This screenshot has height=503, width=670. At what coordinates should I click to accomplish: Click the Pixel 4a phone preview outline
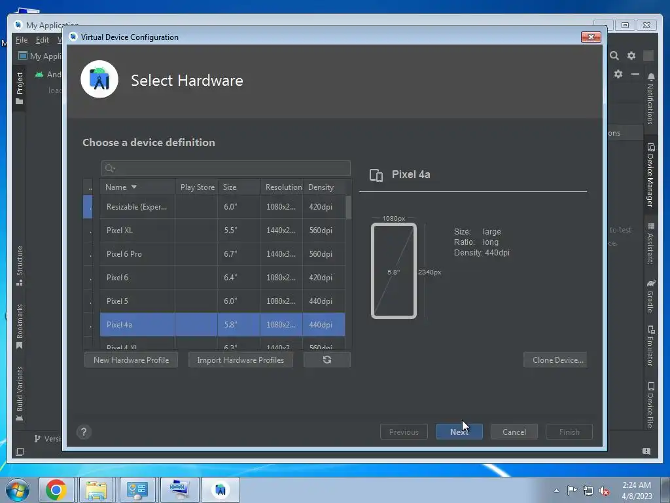393,270
